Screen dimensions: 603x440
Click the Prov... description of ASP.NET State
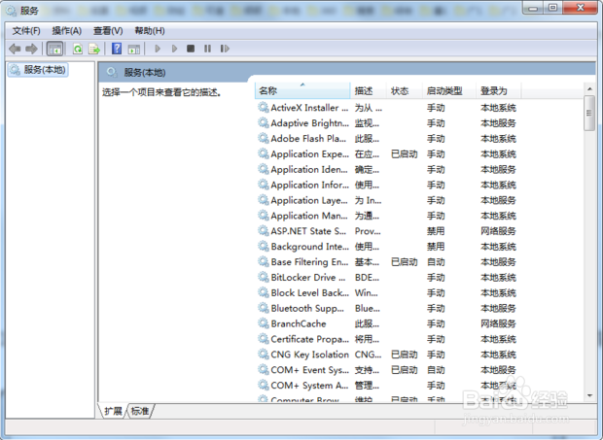(368, 231)
